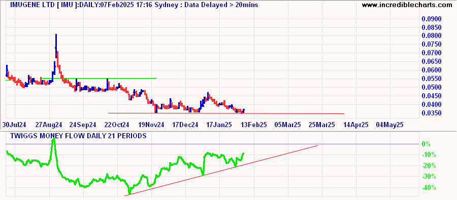The width and height of the screenshot is (457, 200).
Task: Click the 04May25 date label
Action: [x=389, y=125]
